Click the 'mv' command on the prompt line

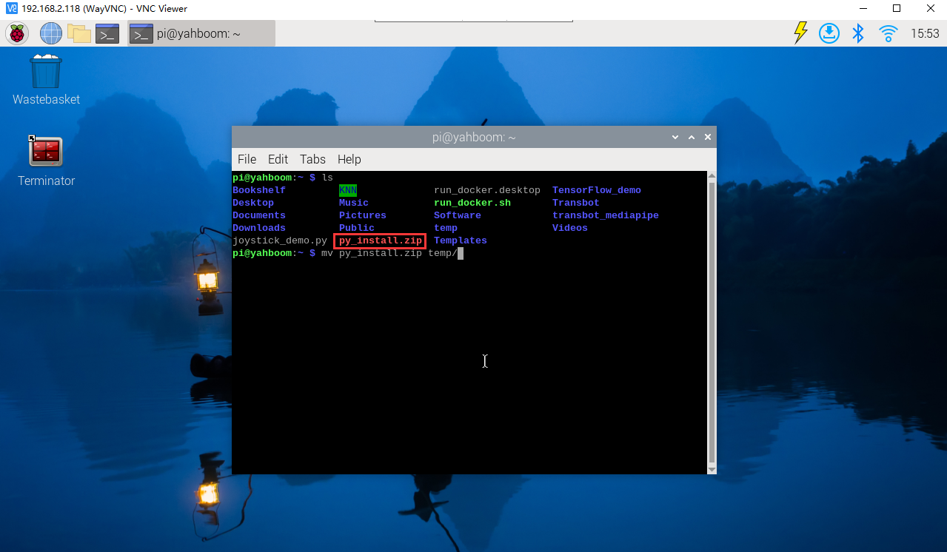[x=327, y=253]
